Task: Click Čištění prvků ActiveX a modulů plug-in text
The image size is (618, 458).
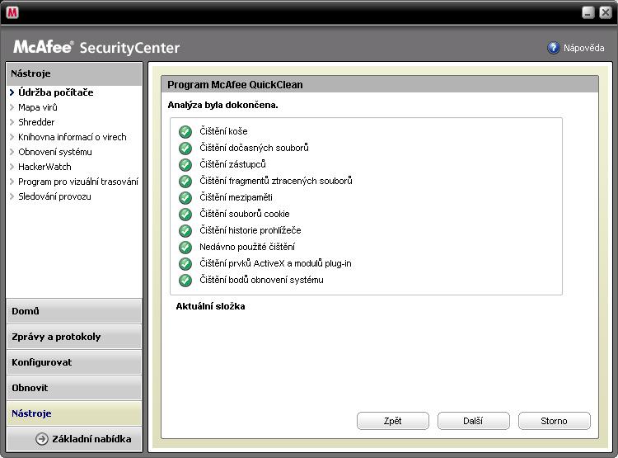Action: pyautogui.click(x=275, y=264)
